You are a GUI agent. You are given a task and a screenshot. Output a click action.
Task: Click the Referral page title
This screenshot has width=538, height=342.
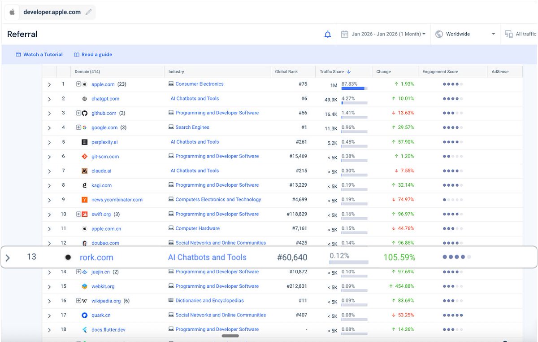pos(22,34)
